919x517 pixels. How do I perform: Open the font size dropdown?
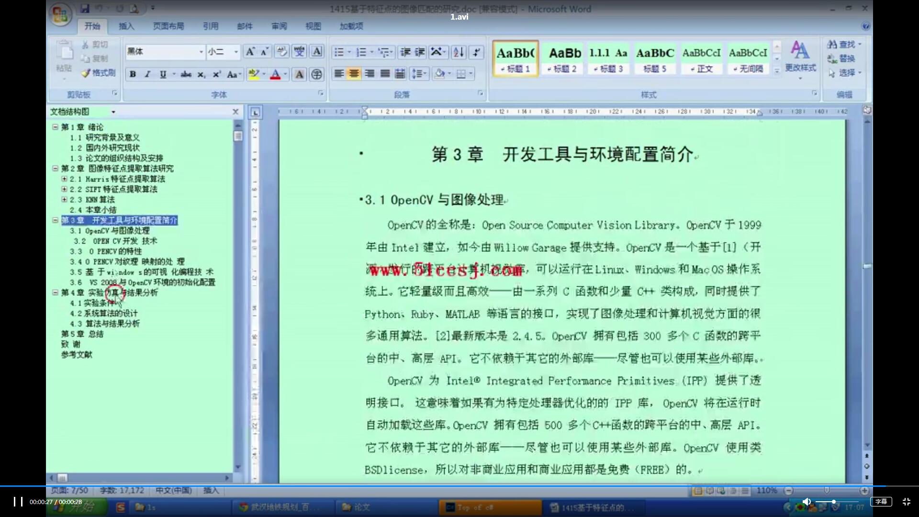point(236,52)
